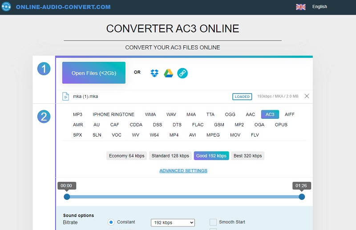
Task: Click the UK flag language icon
Action: pyautogui.click(x=301, y=7)
